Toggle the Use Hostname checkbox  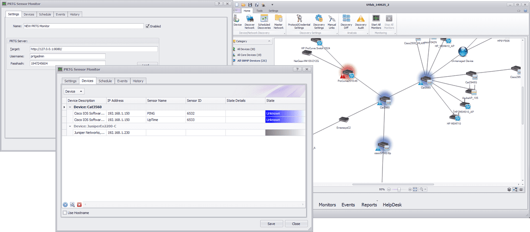tap(65, 213)
